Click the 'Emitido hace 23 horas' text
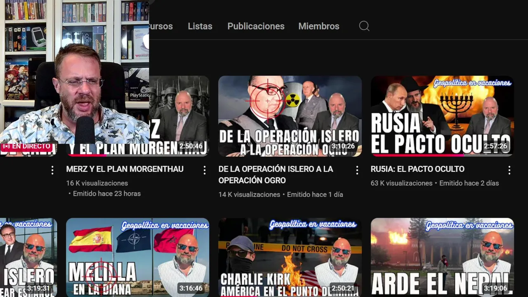The width and height of the screenshot is (528, 297). (x=106, y=193)
